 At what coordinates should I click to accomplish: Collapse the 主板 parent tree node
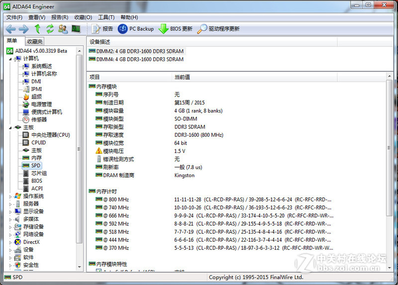click(x=10, y=128)
